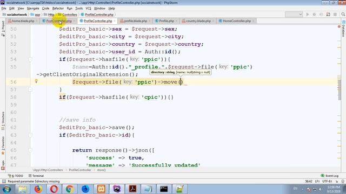Open the TODO tool window
Viewport: 346px width, 194px height.
16,176
